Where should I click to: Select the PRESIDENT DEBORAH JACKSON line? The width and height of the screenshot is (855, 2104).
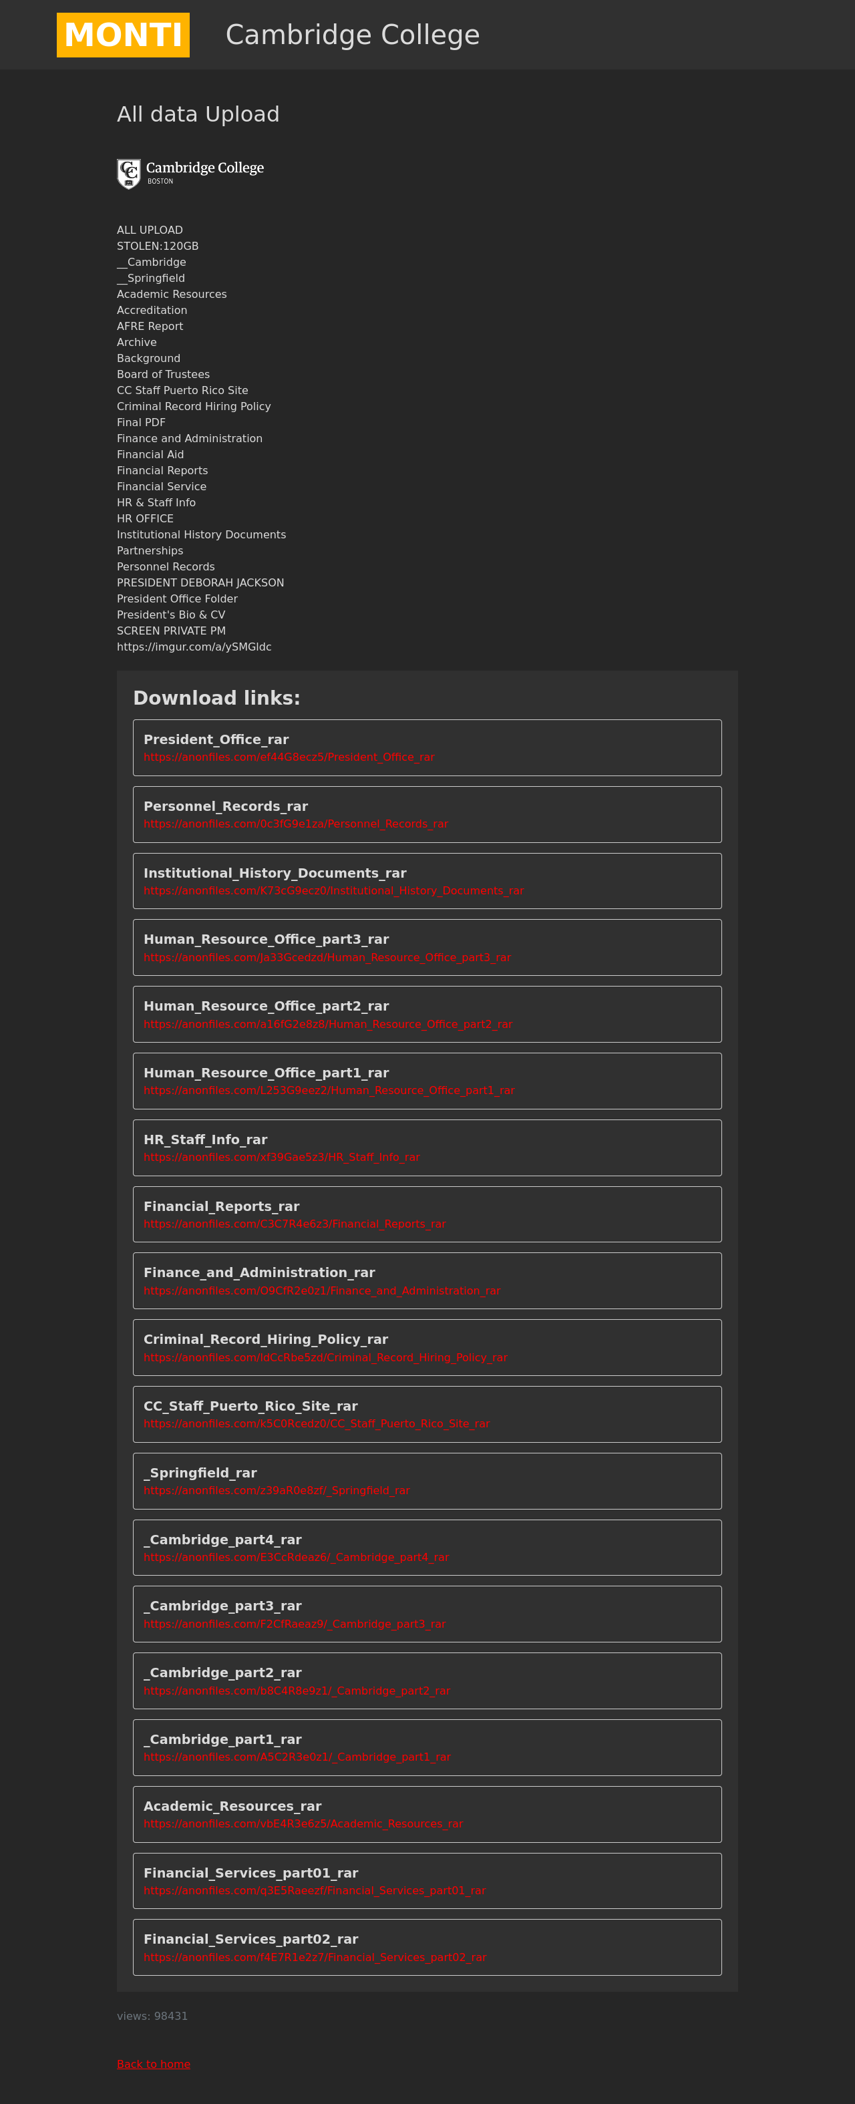click(200, 583)
